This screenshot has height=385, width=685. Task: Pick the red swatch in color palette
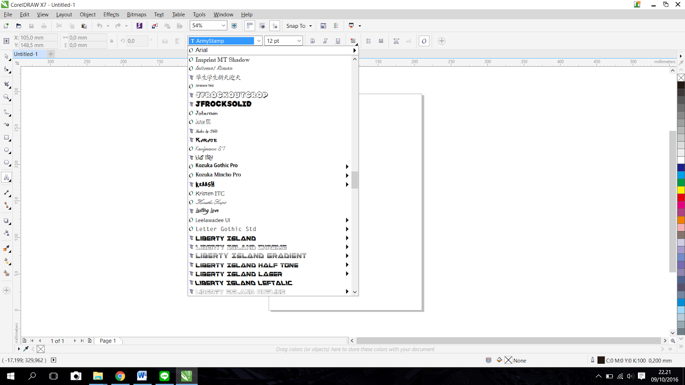(x=681, y=197)
